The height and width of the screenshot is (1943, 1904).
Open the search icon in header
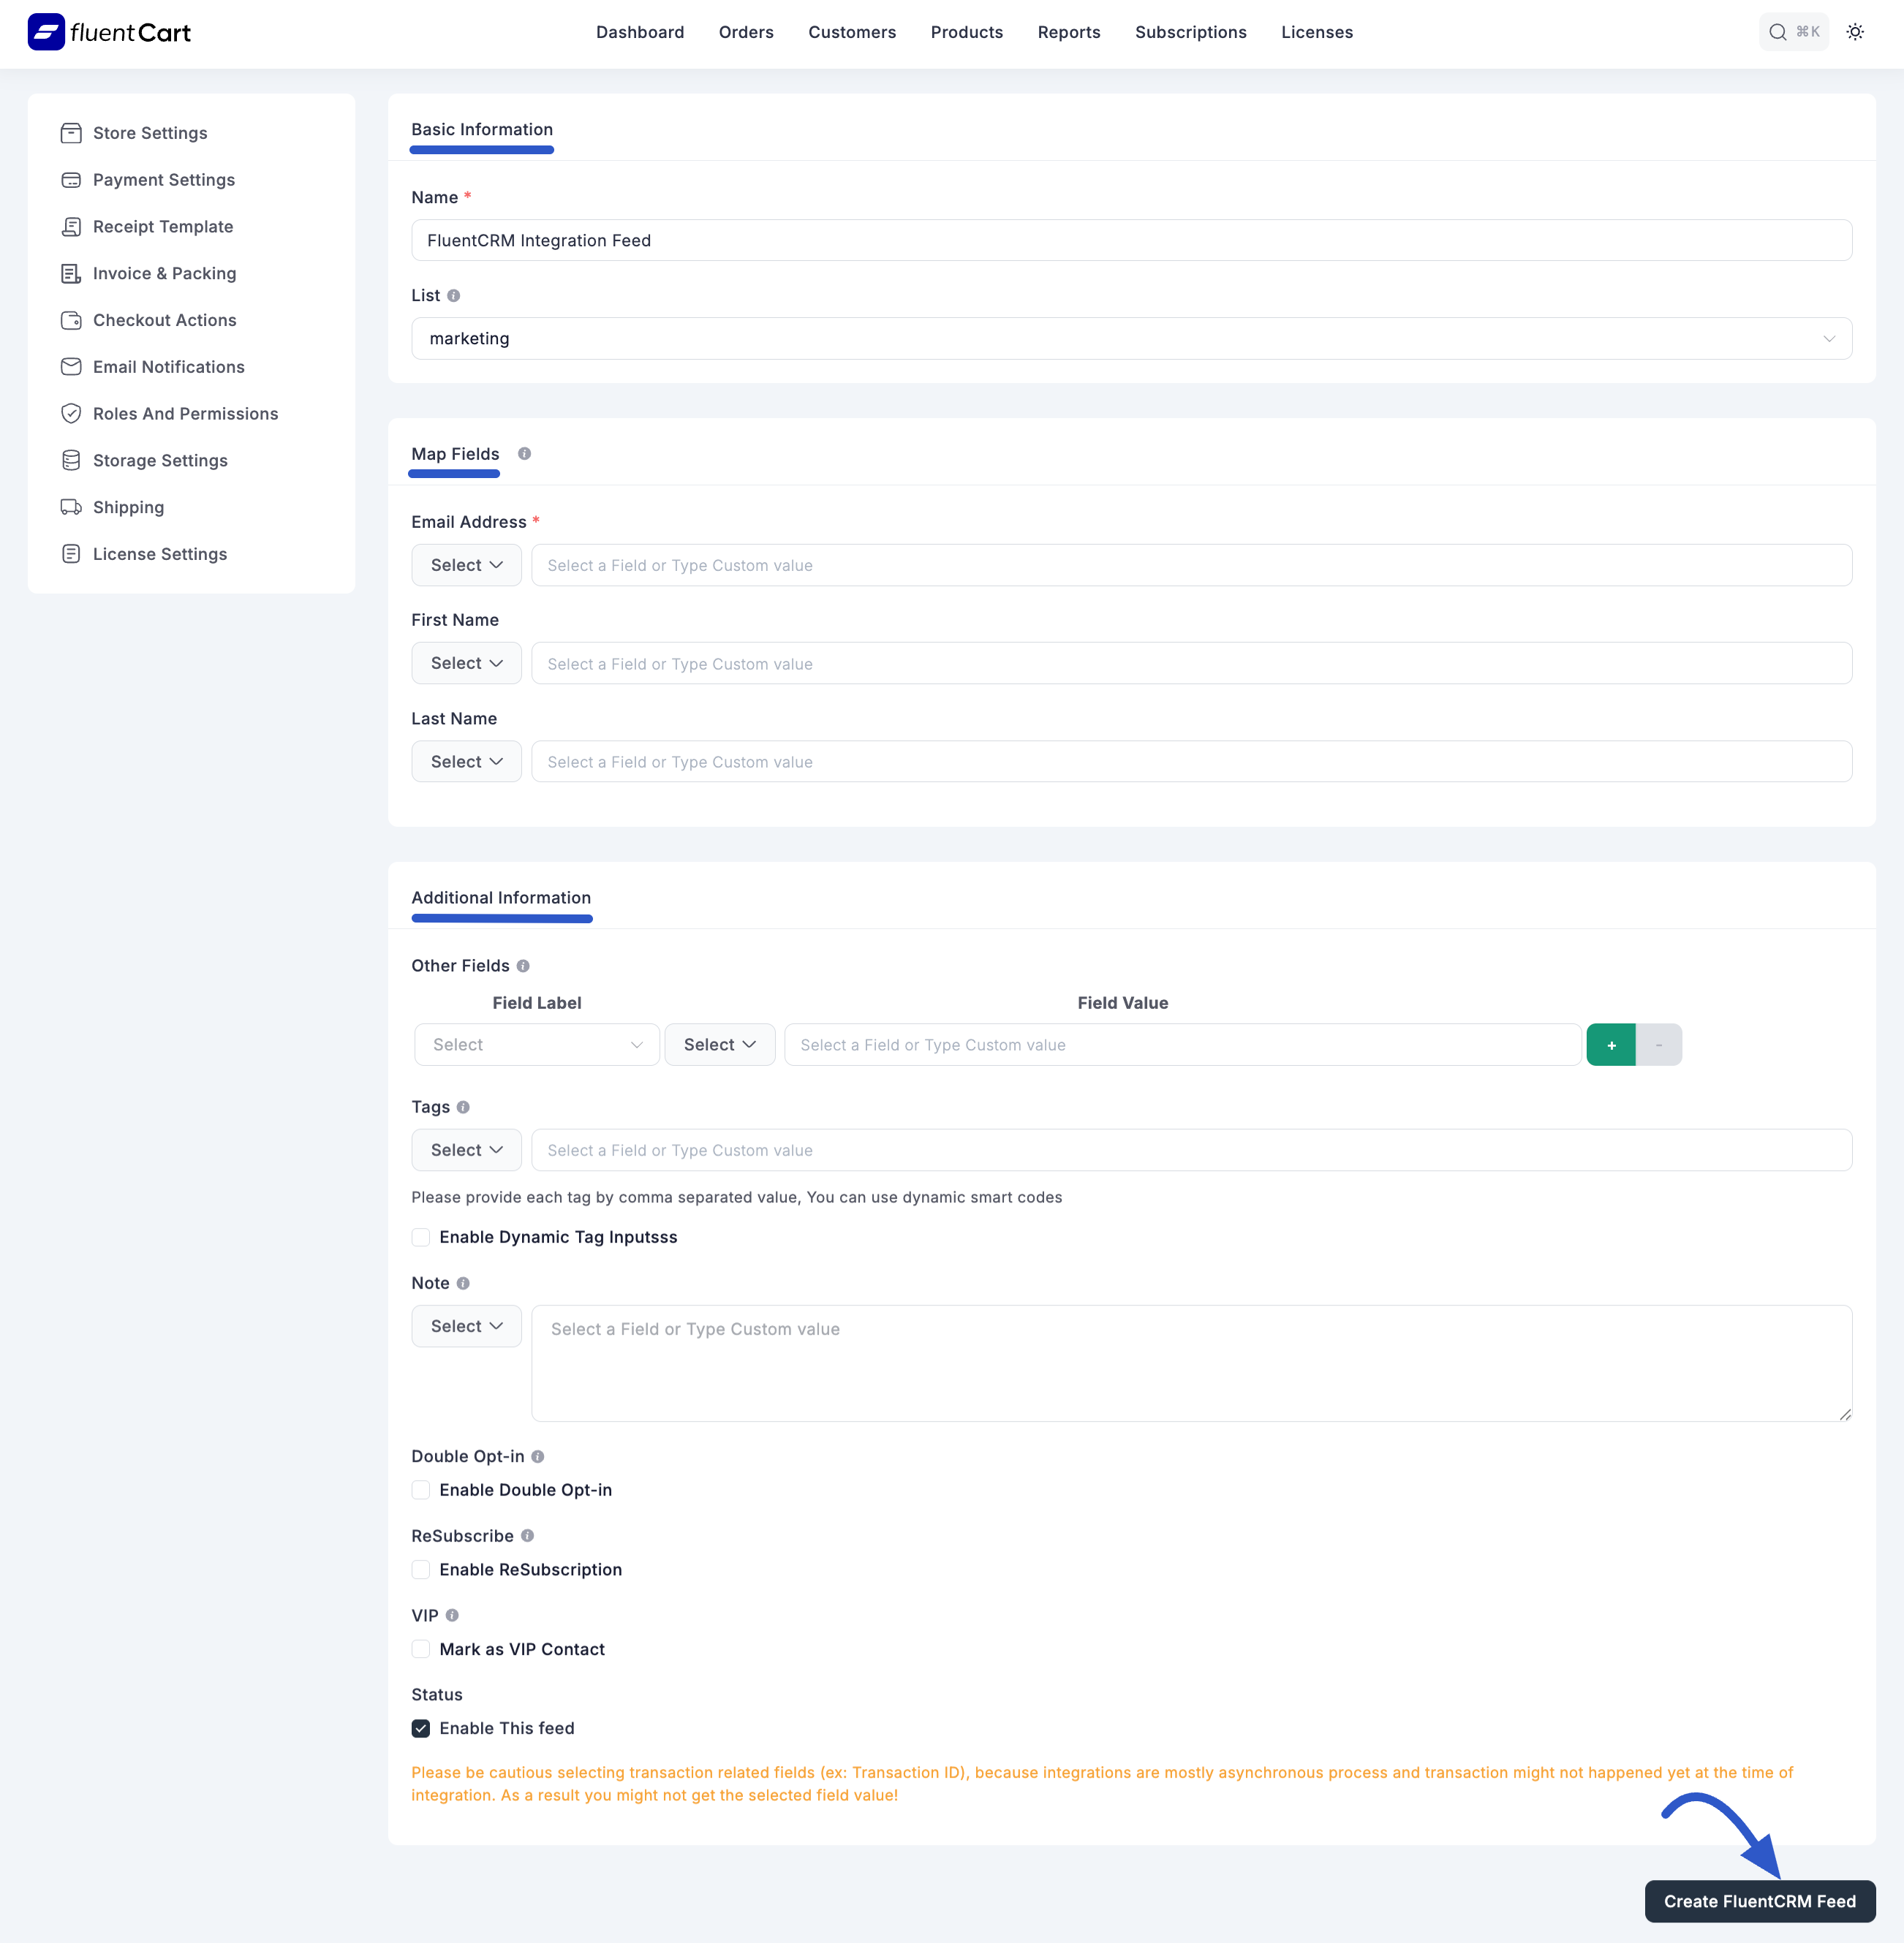1777,32
